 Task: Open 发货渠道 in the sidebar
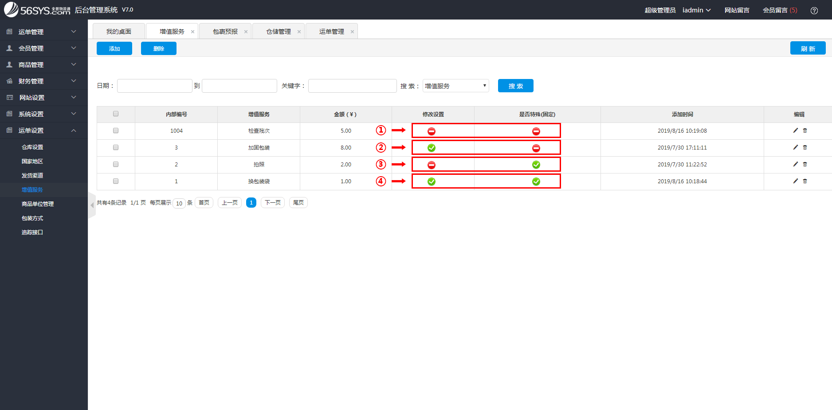point(32,176)
